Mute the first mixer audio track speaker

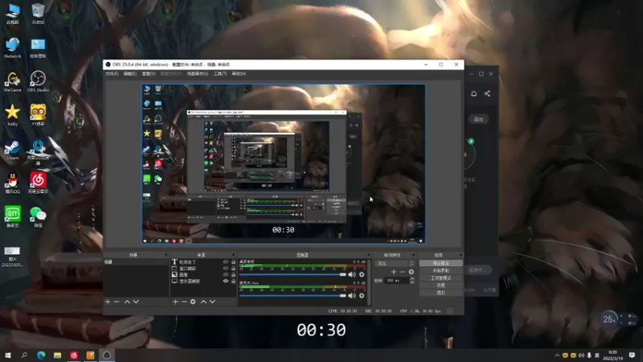pos(352,274)
